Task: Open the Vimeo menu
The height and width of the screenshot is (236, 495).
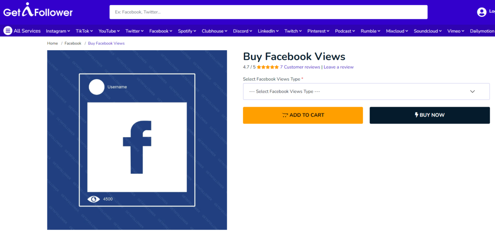Action: tap(456, 31)
